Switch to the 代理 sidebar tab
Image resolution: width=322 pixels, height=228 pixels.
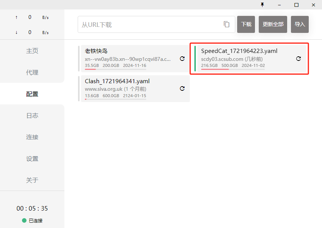coord(32,73)
